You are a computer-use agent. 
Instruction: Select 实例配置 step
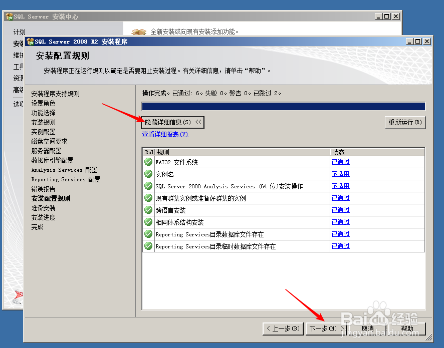click(x=43, y=132)
